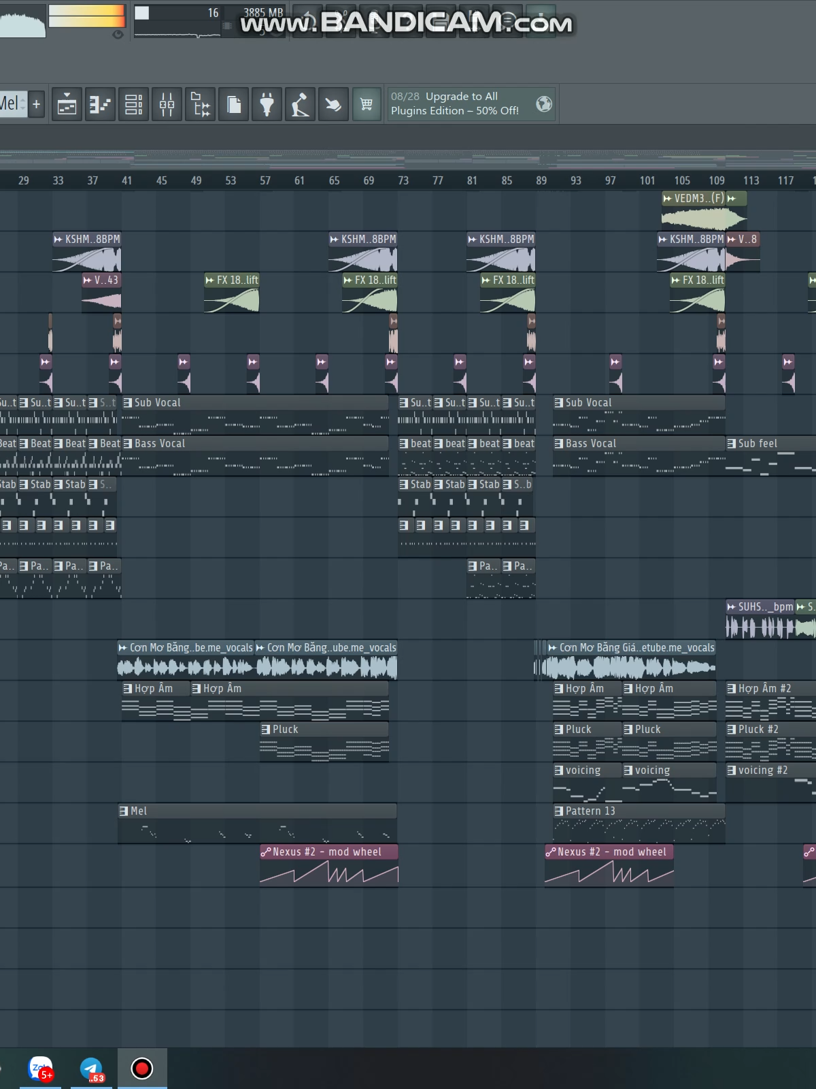Open the Piano roll icon
This screenshot has height=1089, width=816.
click(x=100, y=104)
